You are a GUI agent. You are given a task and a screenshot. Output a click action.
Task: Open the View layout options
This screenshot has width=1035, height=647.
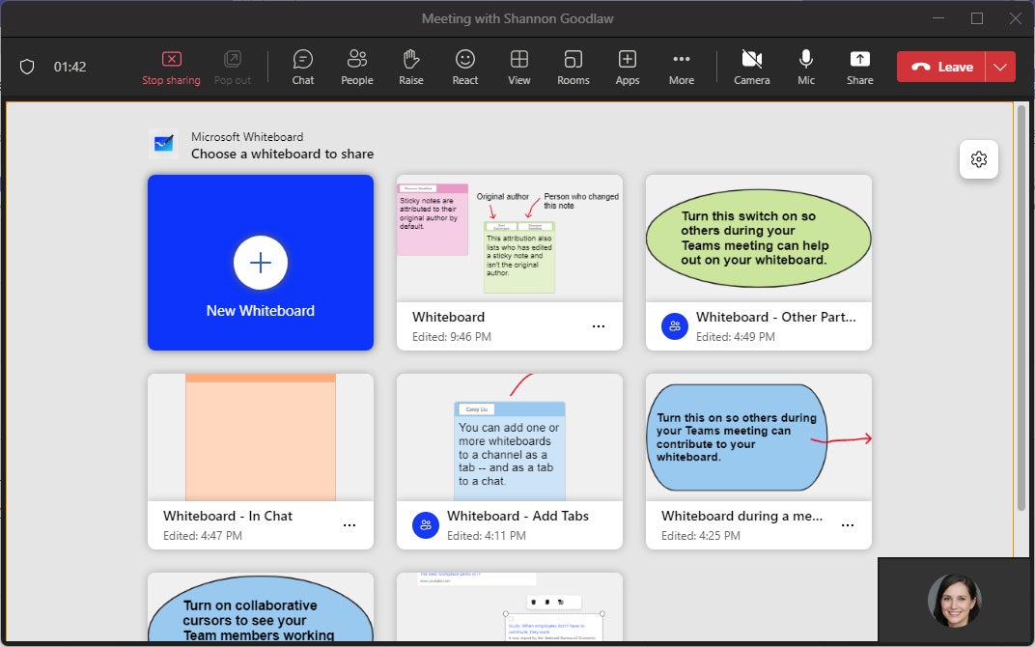pos(519,68)
